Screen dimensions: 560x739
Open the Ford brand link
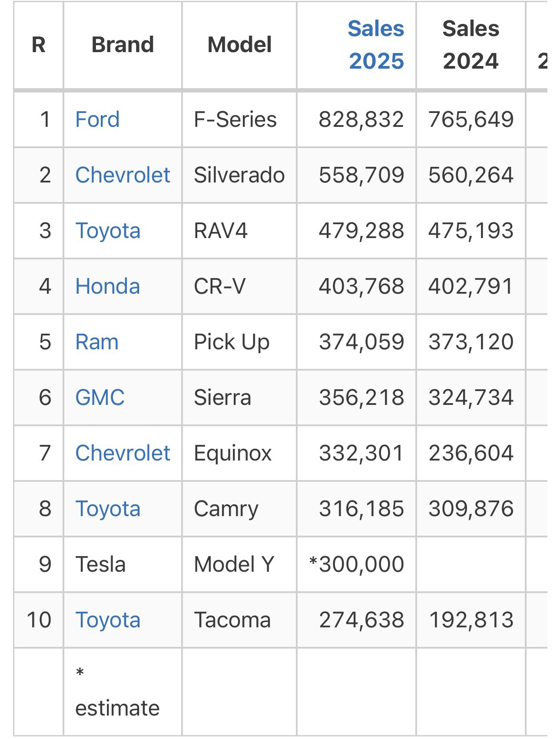point(97,119)
